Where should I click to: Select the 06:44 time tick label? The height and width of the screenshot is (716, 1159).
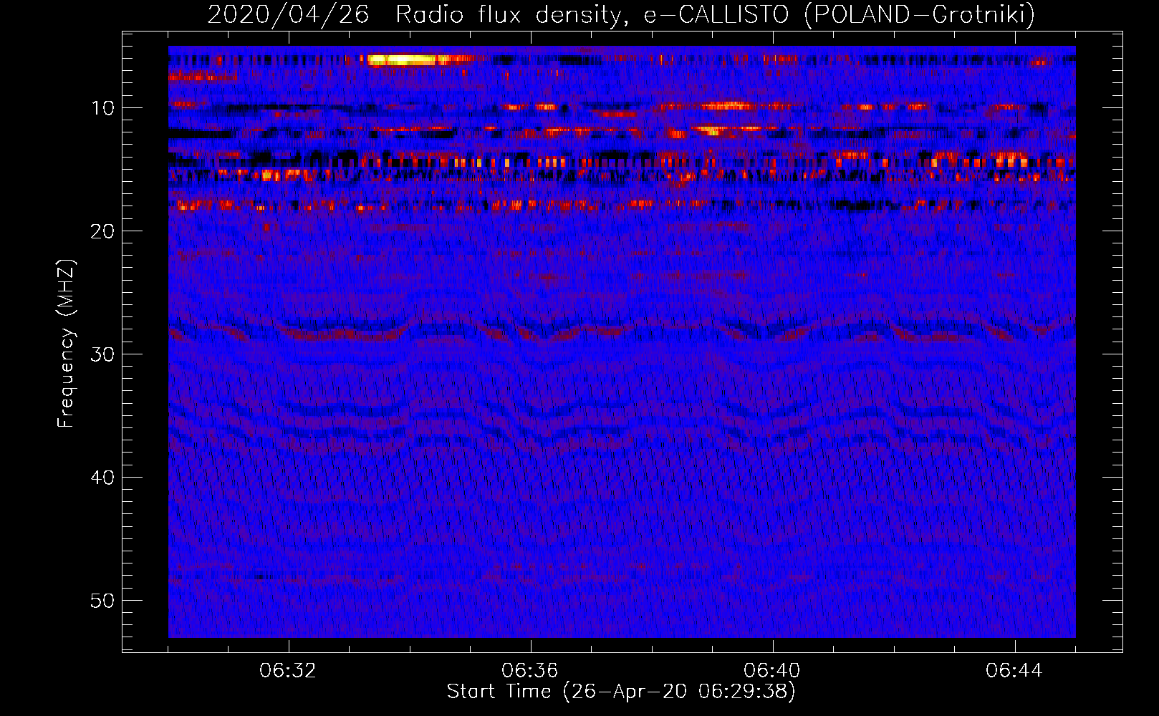coord(1014,671)
